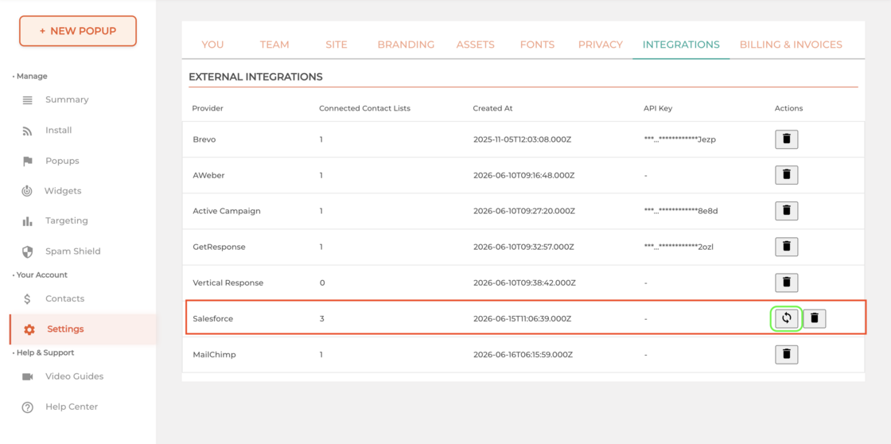Click the Actions column header
This screenshot has width=891, height=444.
coord(788,108)
